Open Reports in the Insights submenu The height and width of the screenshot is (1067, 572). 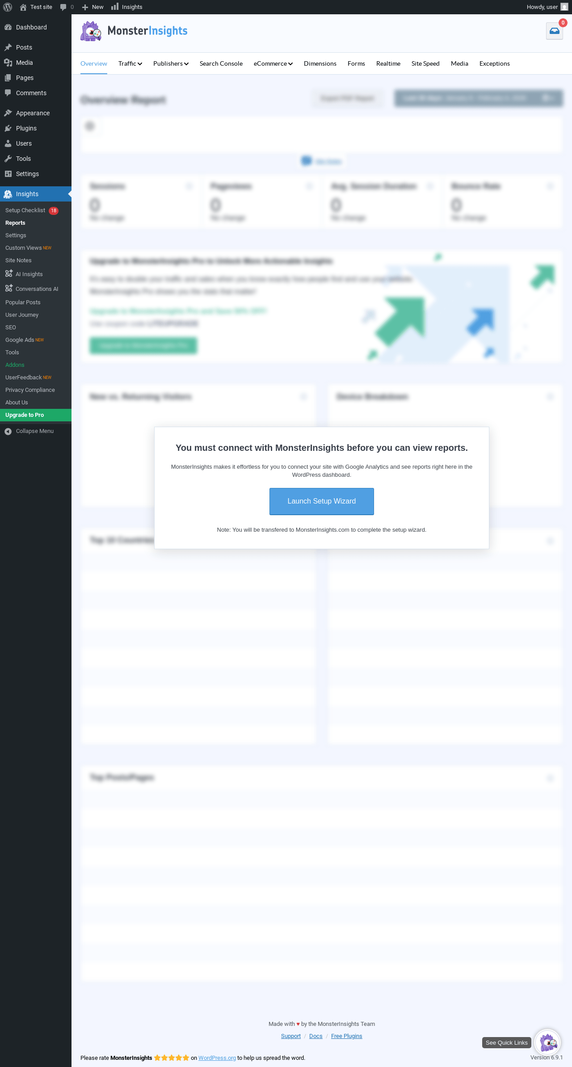click(15, 223)
